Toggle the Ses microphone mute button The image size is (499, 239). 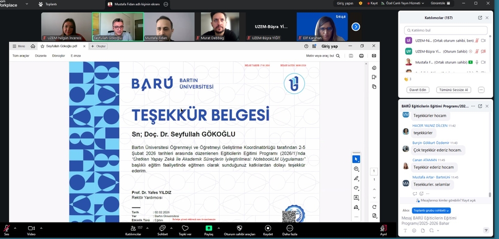[6, 228]
